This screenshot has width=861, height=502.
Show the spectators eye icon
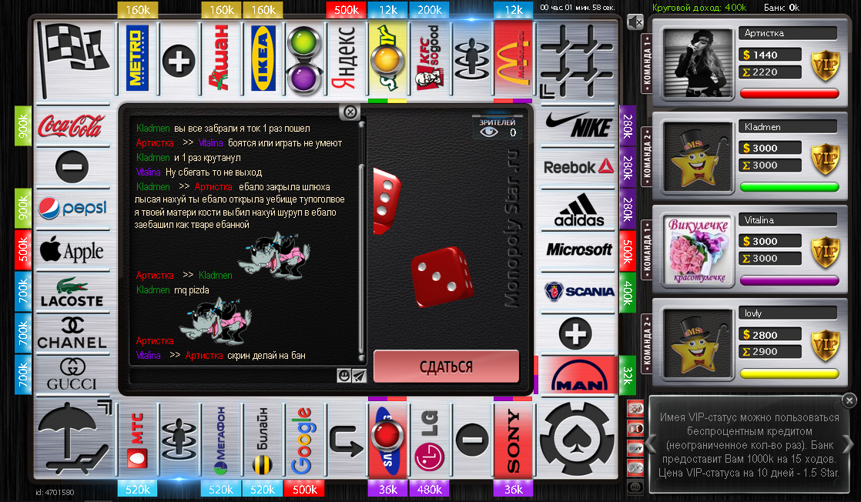[x=489, y=132]
